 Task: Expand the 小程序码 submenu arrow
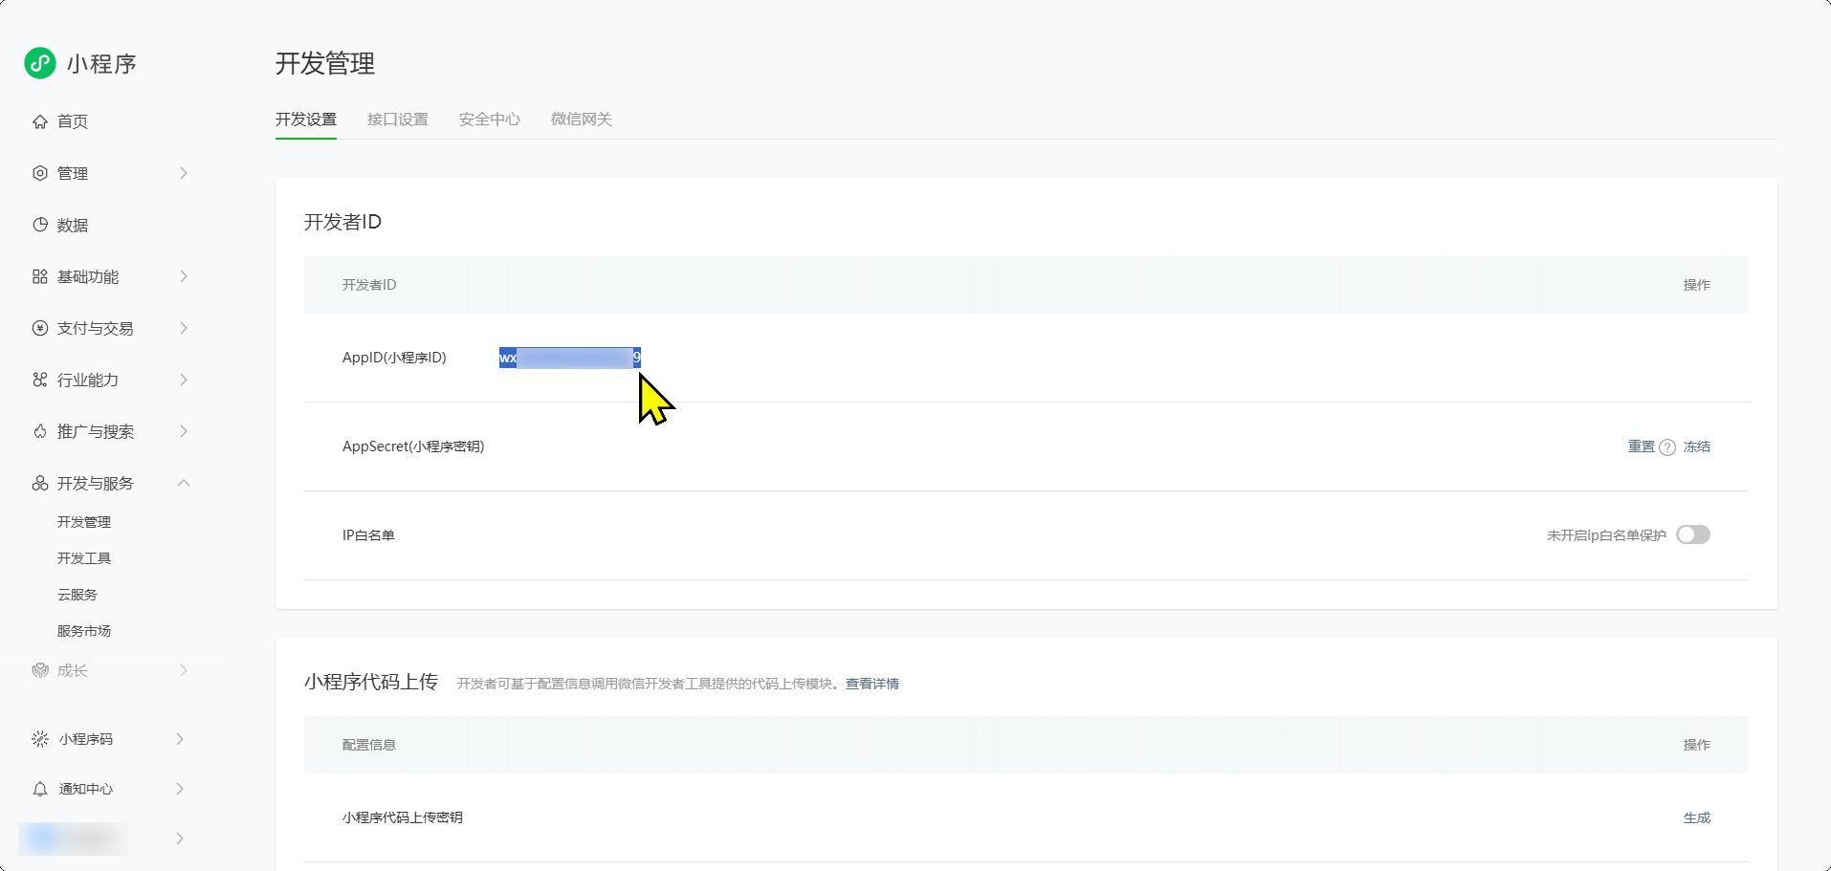point(180,739)
